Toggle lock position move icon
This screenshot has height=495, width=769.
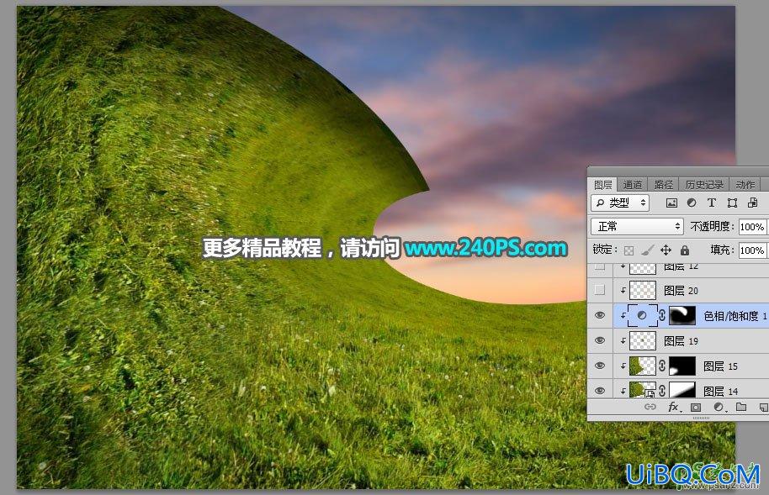click(666, 250)
